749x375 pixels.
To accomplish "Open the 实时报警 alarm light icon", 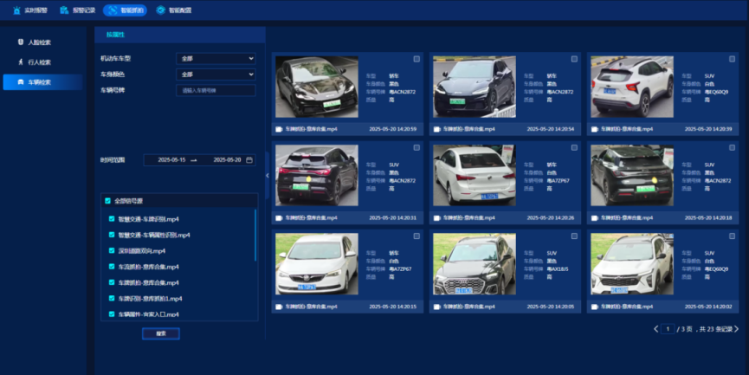I will pos(18,10).
